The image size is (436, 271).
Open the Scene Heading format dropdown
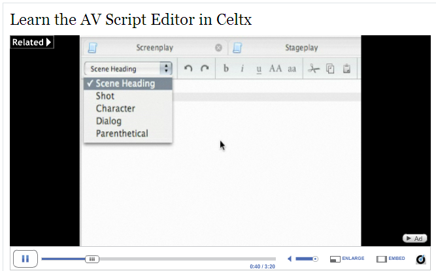[x=128, y=69]
